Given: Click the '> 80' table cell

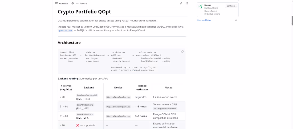Looking at the screenshot, I should 66,125.
